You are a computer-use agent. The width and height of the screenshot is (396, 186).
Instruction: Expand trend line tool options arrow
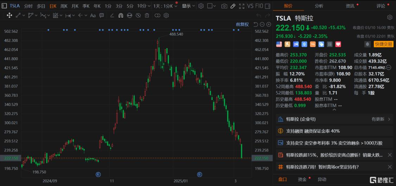[24, 16]
